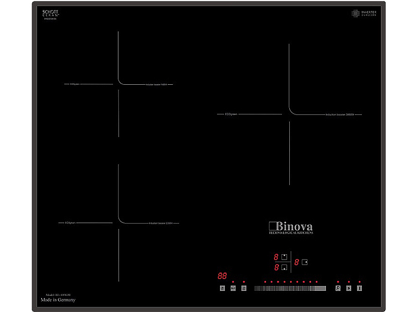Screen dimensions: 417x312
Task: Tap the power level touch slider bar
Action: [289, 288]
